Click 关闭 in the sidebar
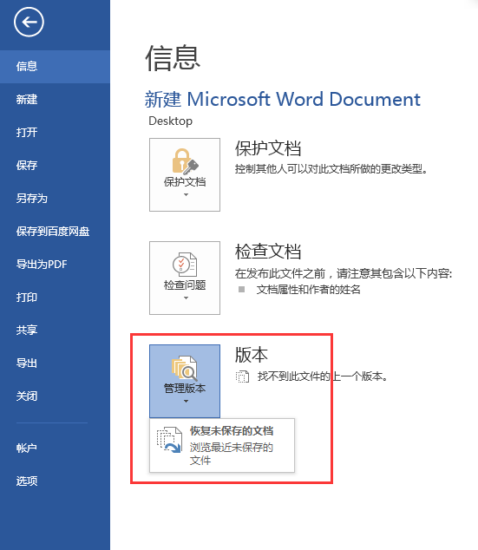The image size is (478, 550). pos(55,396)
